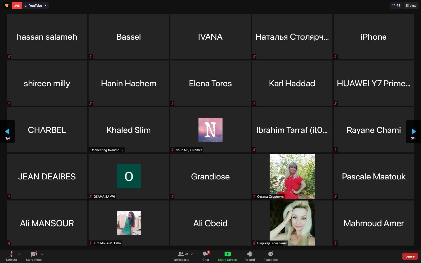This screenshot has height=263, width=421.
Task: Select Rim Moussa's profile picture tile
Action: pyautogui.click(x=129, y=223)
